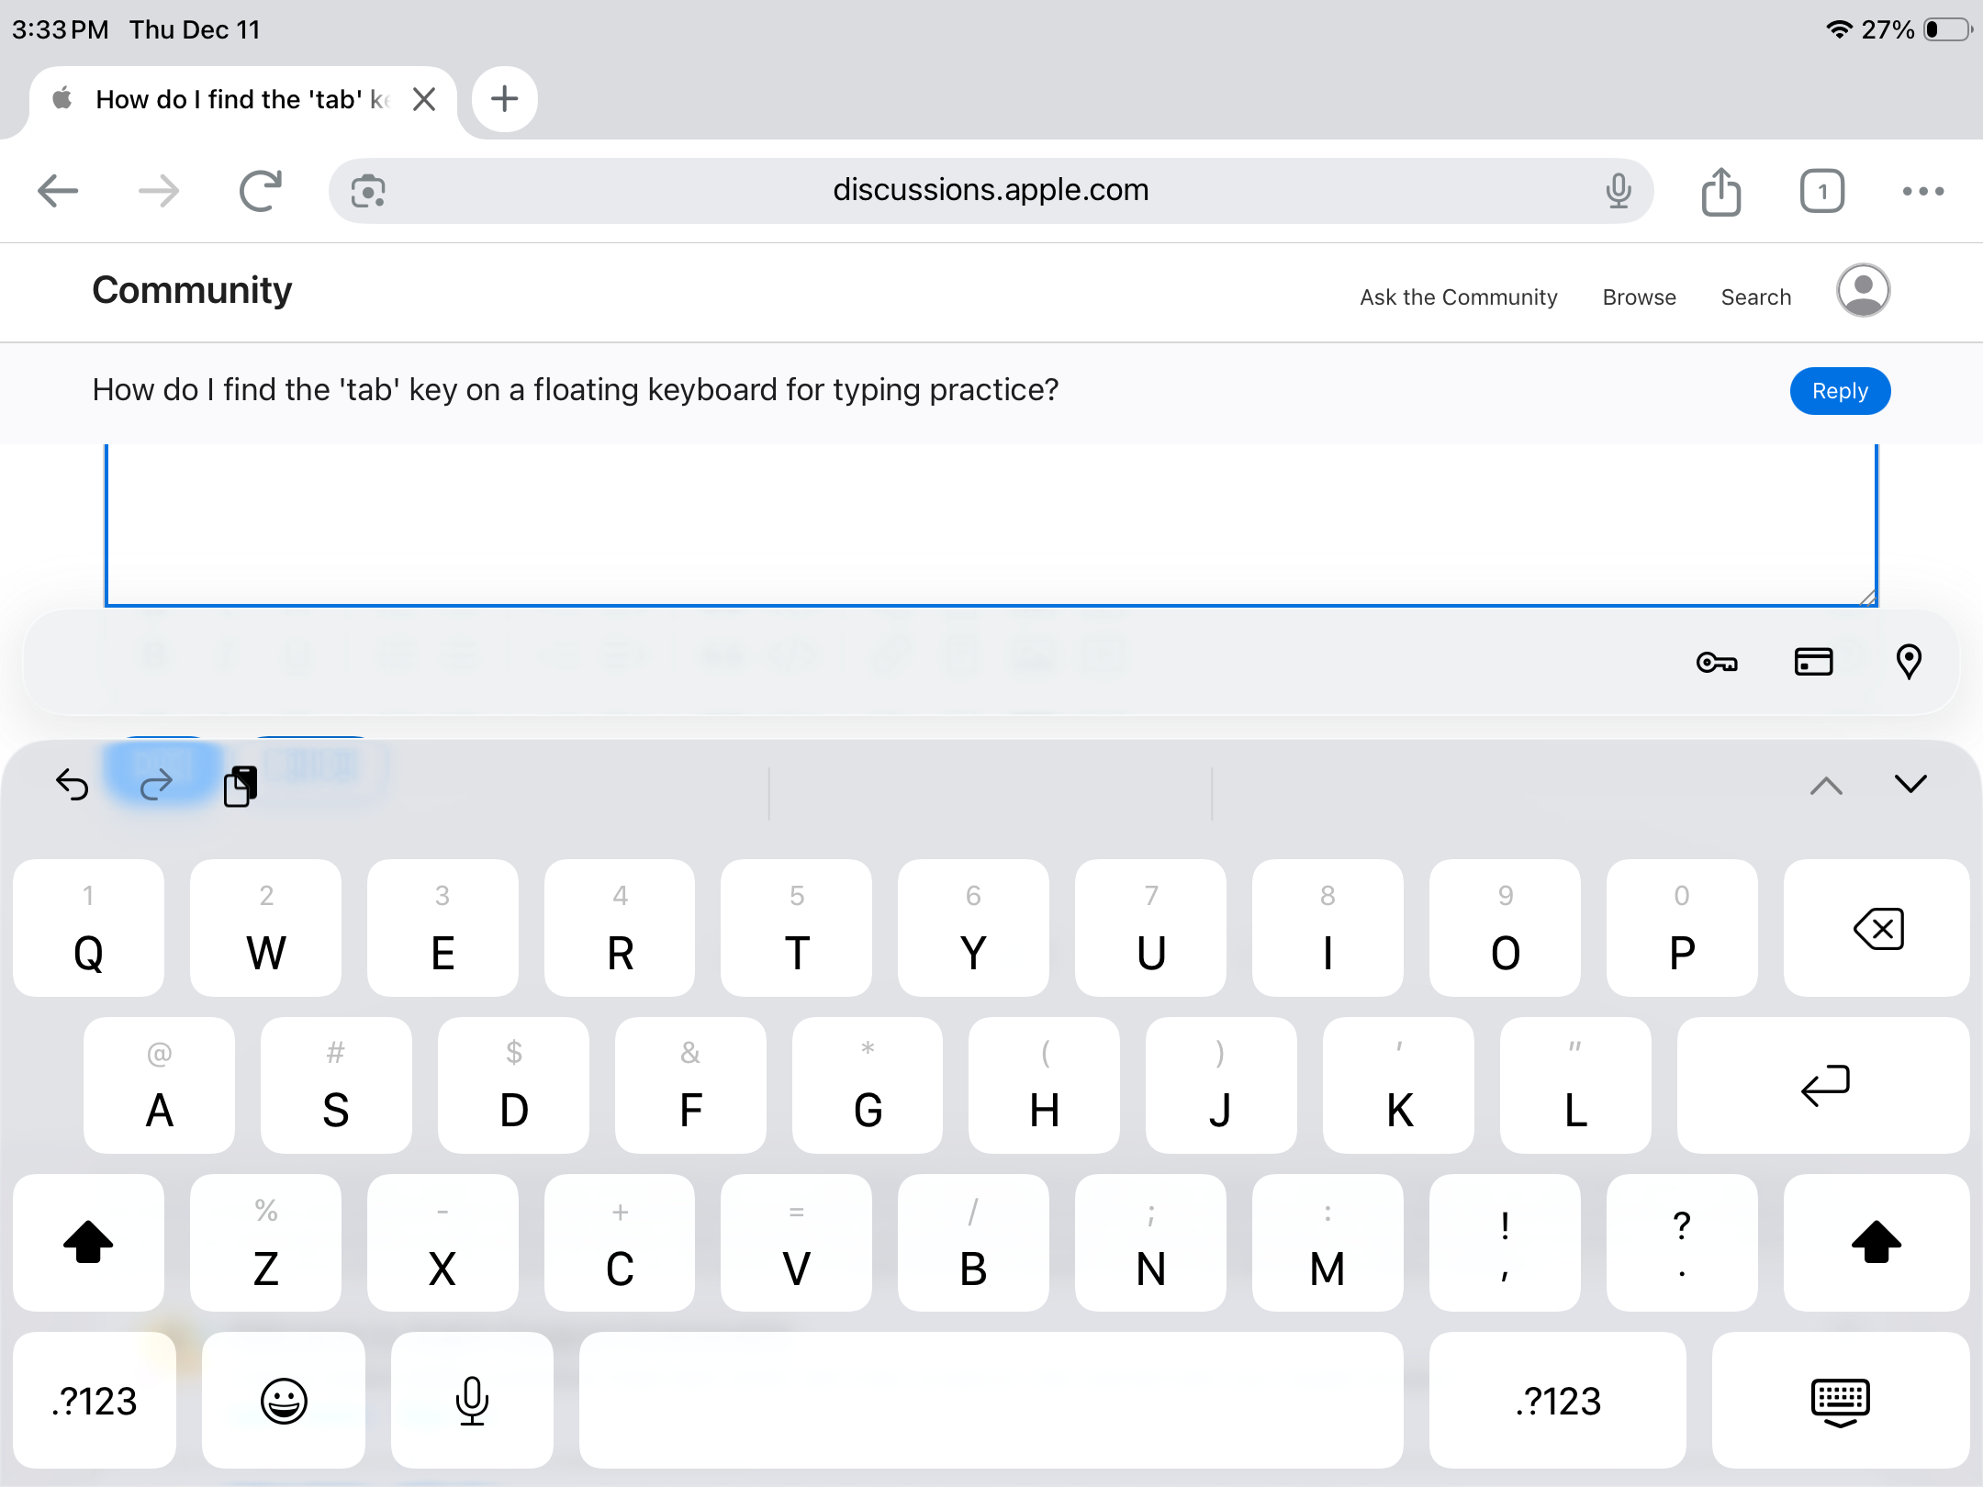Tap the keyboard undo arrow
This screenshot has width=1983, height=1487.
73,786
